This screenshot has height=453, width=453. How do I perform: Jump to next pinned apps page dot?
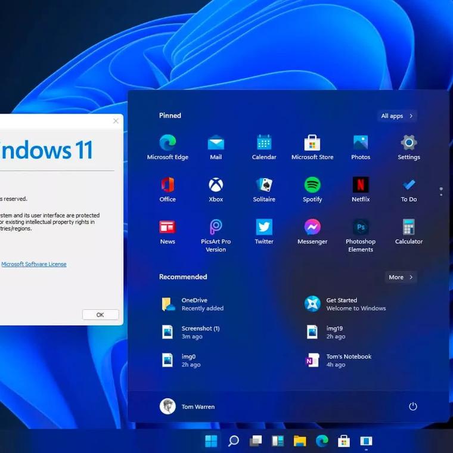pyautogui.click(x=441, y=194)
